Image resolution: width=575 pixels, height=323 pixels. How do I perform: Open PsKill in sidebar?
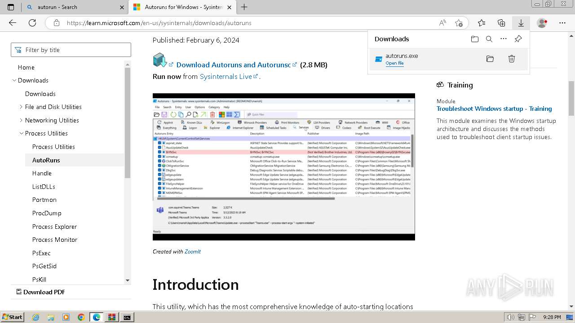click(39, 279)
